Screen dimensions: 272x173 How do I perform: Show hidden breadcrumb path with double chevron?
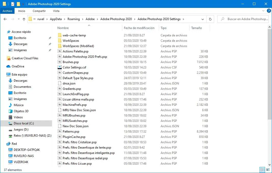34,19
